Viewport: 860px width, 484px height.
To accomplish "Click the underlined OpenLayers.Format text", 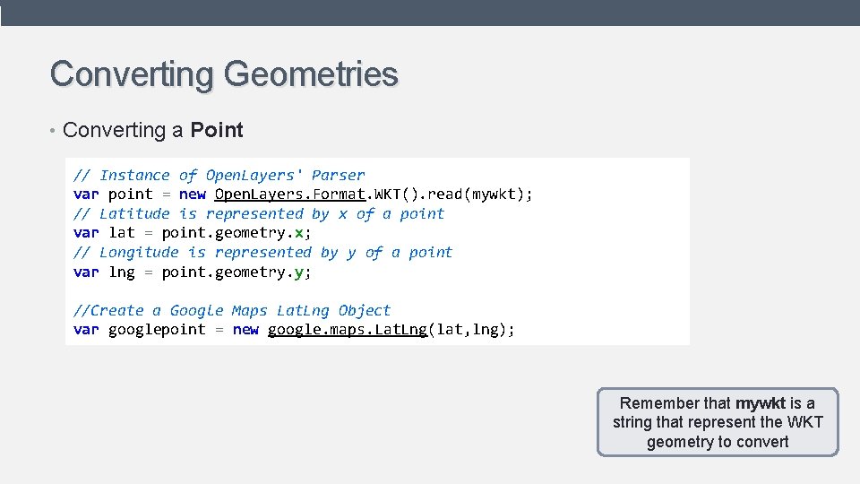I will click(x=290, y=194).
